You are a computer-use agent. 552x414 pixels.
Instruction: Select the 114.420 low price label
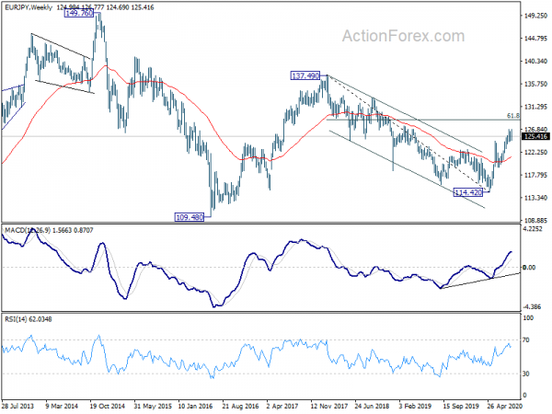coord(468,192)
